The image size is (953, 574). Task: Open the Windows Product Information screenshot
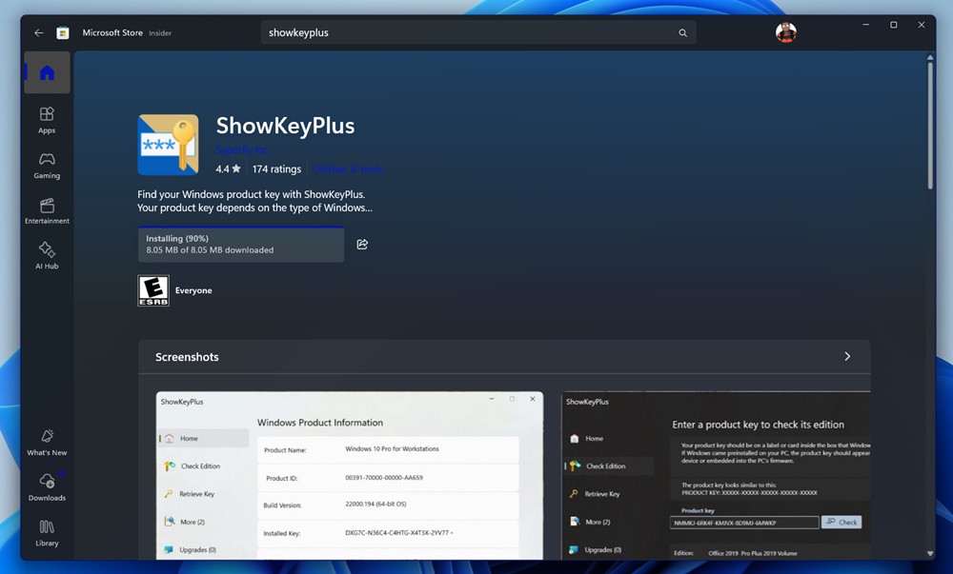coord(350,475)
